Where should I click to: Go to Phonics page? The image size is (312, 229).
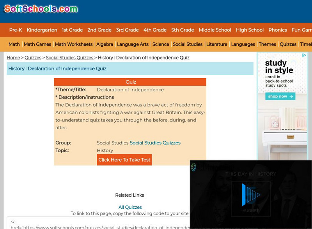pyautogui.click(x=278, y=30)
